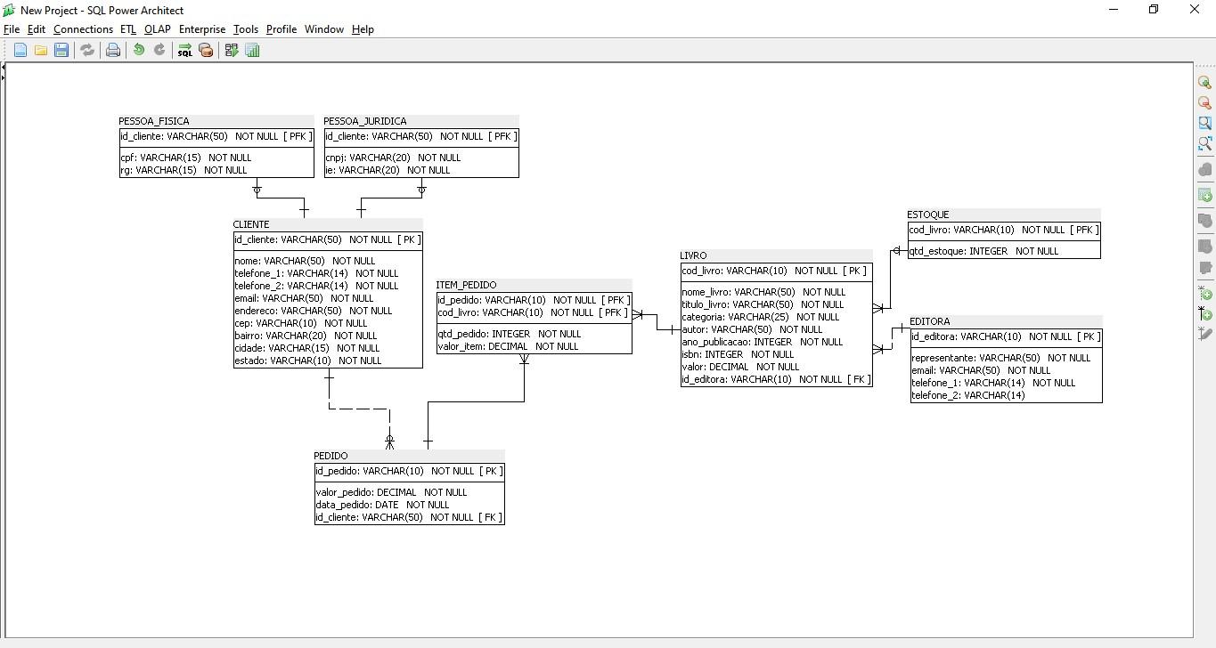This screenshot has width=1216, height=648.
Task: Click New Identifying Relationship dashed-line icon
Action: [x=1204, y=293]
